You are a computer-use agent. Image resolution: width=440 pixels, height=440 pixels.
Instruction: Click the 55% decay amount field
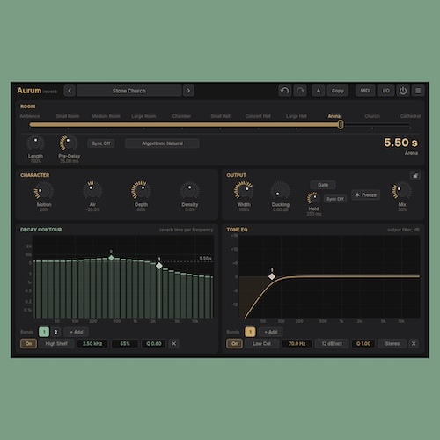[125, 343]
